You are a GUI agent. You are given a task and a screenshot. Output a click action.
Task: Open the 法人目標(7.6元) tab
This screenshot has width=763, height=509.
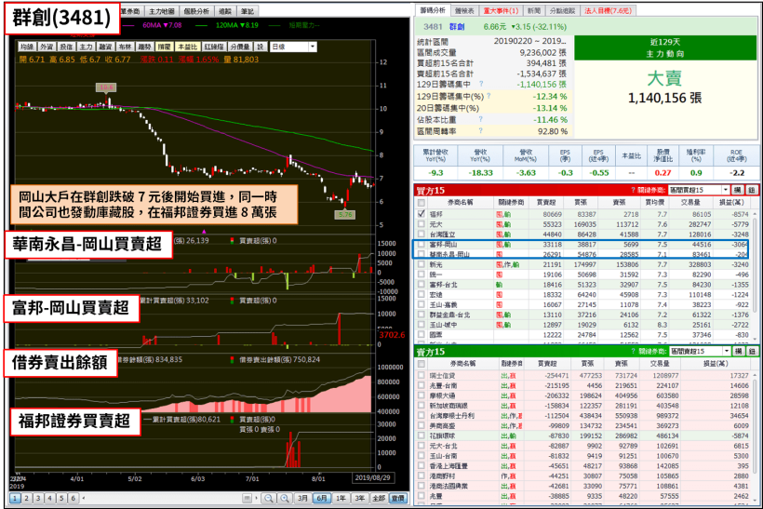(608, 10)
